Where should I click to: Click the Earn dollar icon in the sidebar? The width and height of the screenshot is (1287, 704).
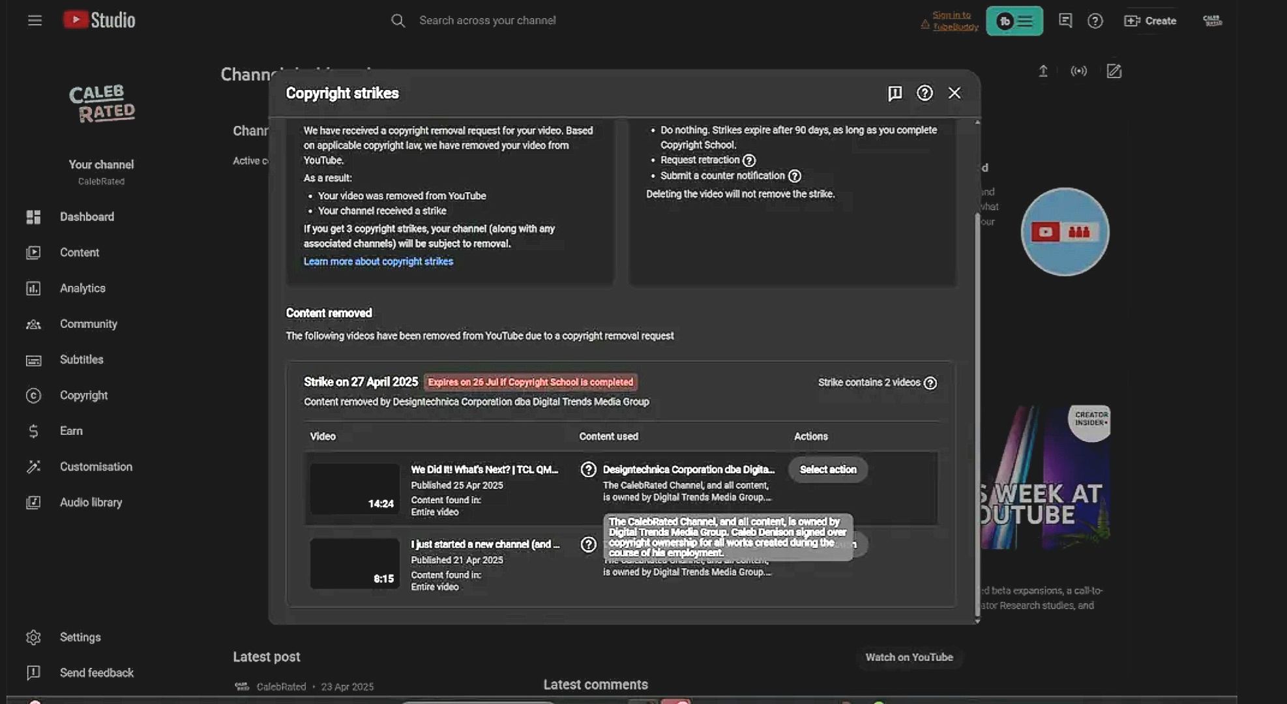pos(33,431)
